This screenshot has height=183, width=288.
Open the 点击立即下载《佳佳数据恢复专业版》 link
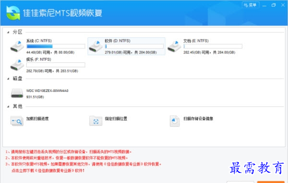[48, 171]
